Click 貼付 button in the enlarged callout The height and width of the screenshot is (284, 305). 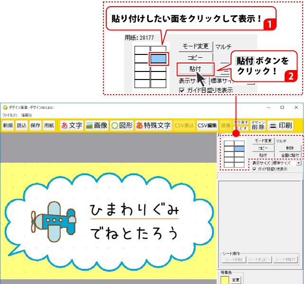click(195, 69)
